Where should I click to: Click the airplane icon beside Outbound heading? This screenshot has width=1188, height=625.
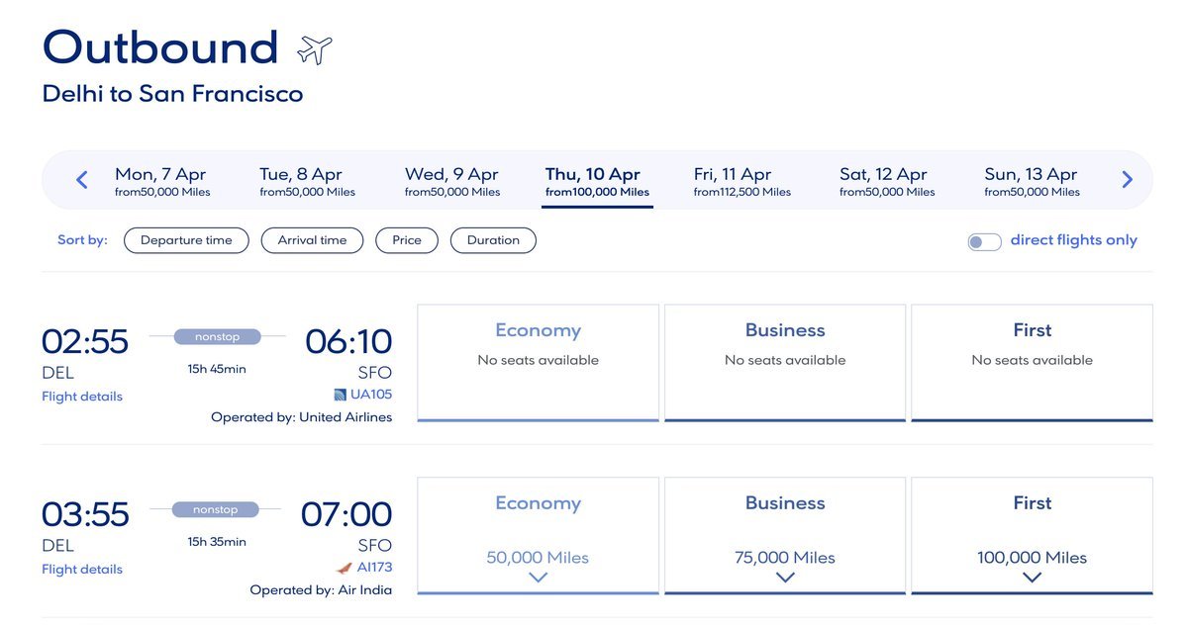click(315, 49)
